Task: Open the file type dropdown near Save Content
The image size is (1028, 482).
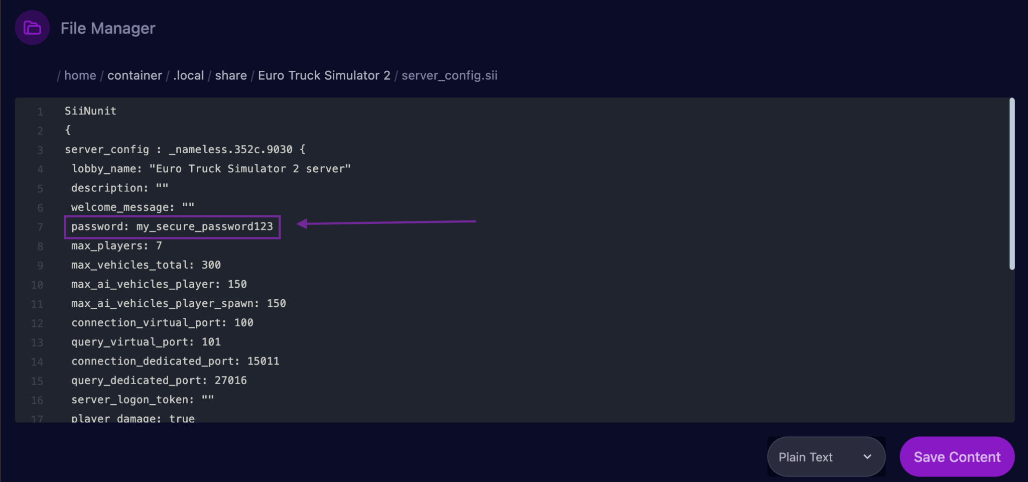Action: 826,457
